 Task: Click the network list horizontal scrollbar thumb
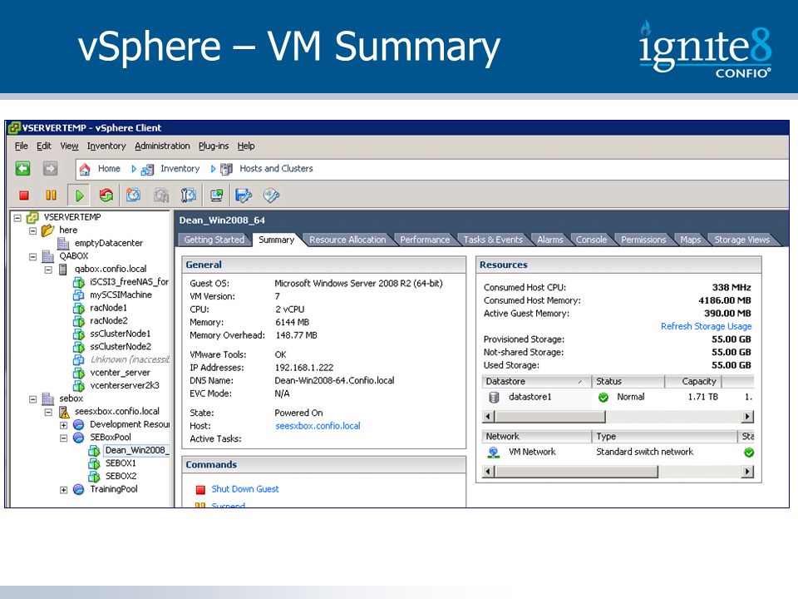[577, 472]
